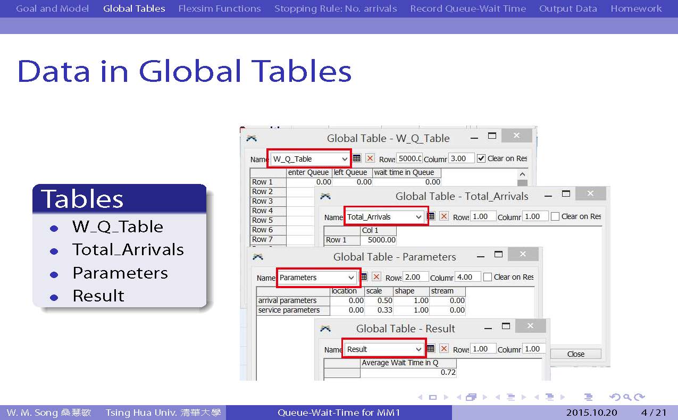Click the red X delete icon in Total_Arrivals window
Image resolution: width=678 pixels, height=420 pixels.
point(444,216)
